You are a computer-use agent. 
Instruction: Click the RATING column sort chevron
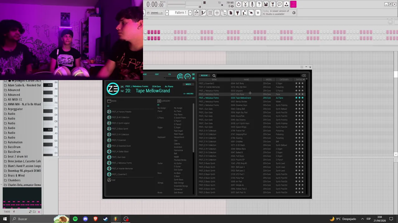pos(304,80)
